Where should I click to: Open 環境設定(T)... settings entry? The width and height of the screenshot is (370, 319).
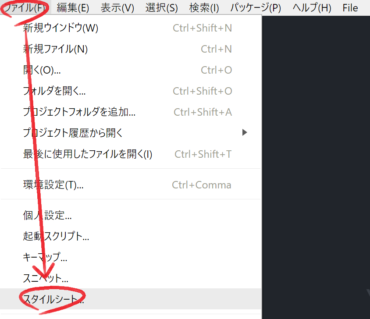pos(131,185)
